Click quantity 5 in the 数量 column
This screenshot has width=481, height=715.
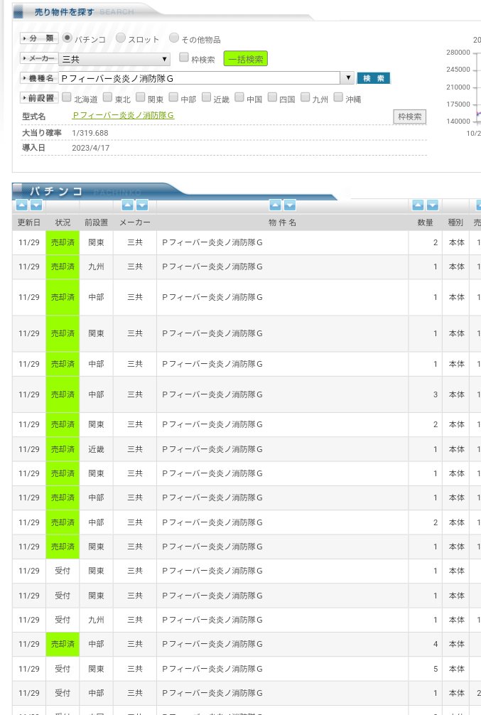(436, 669)
